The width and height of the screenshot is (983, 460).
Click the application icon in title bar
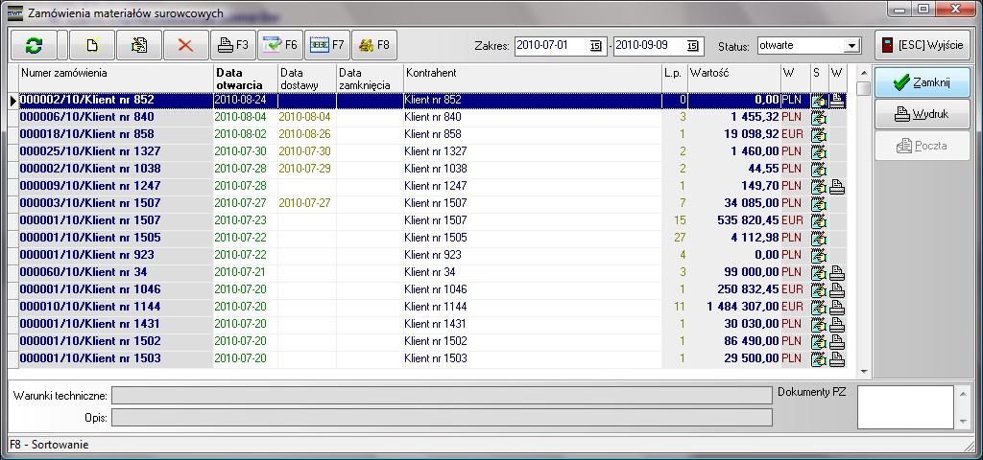coord(15,12)
